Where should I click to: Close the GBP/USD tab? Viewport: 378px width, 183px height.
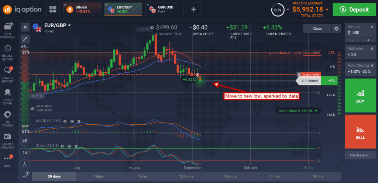[x=148, y=4]
